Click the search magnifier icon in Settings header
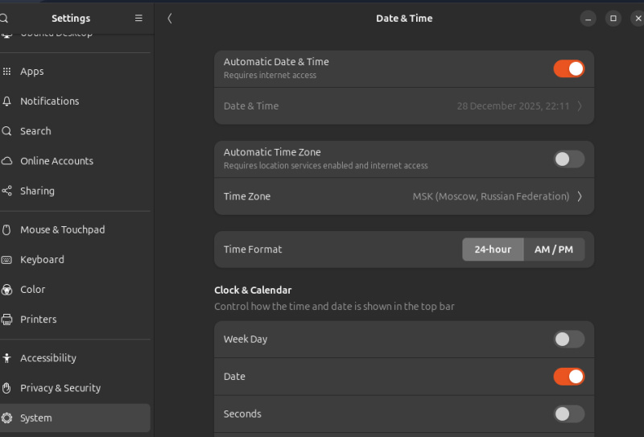 click(5, 19)
